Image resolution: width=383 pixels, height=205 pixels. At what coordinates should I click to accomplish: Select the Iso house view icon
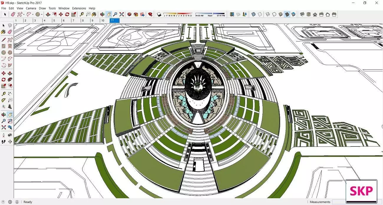pyautogui.click(x=302, y=14)
